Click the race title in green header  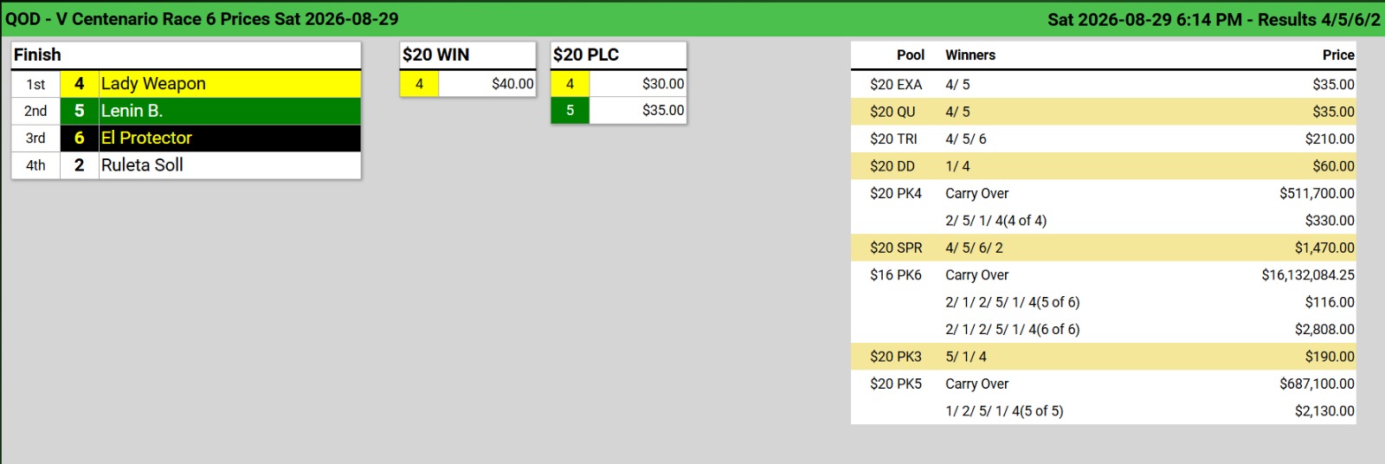pyautogui.click(x=202, y=19)
